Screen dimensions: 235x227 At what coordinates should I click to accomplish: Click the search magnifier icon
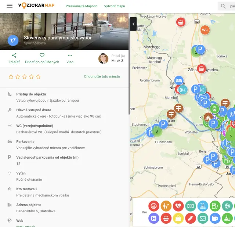[x=223, y=6]
